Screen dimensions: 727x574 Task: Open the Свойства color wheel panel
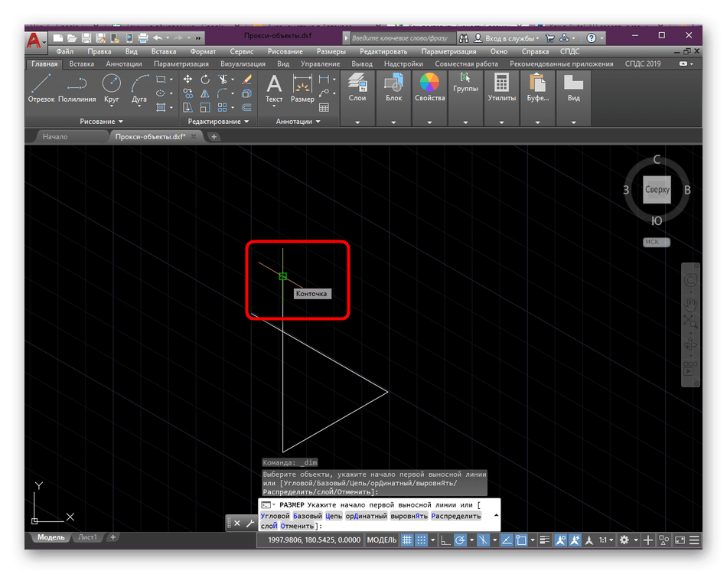429,87
